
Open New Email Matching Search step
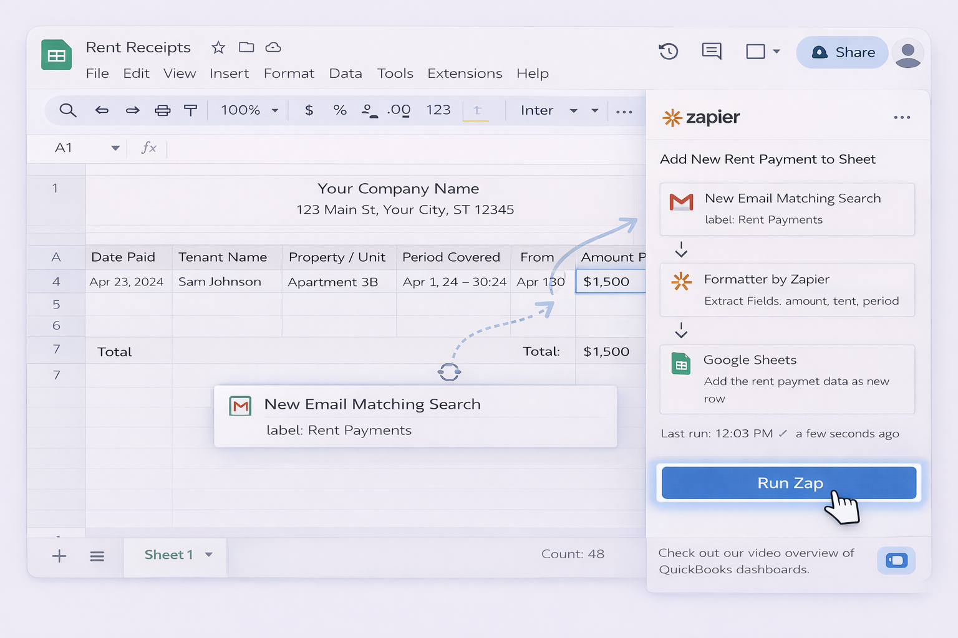[x=787, y=209]
